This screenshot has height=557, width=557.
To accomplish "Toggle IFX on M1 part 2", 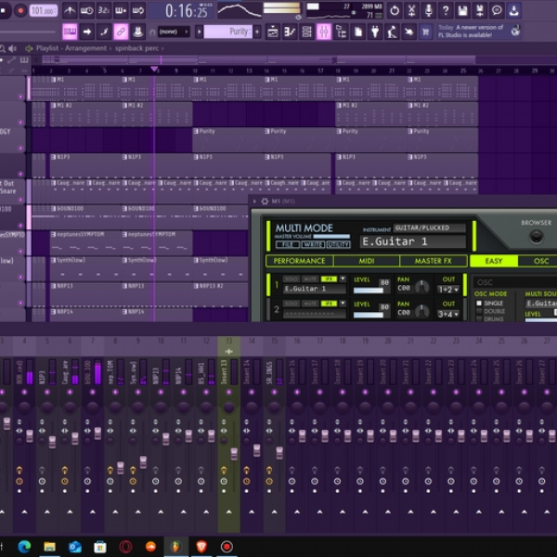I will 329,304.
